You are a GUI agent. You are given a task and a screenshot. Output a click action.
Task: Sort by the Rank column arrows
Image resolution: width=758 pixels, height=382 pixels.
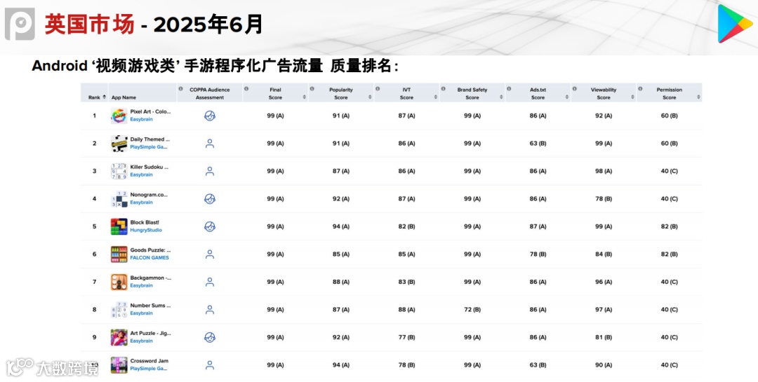(x=105, y=97)
